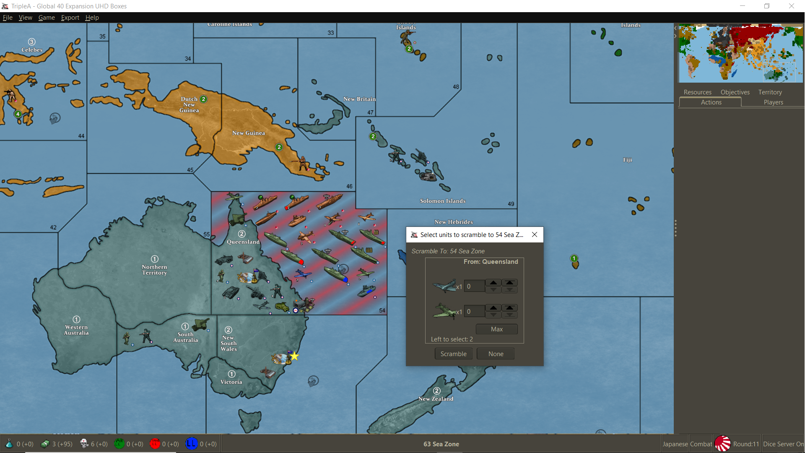
Task: Open the Game menu
Action: (47, 18)
